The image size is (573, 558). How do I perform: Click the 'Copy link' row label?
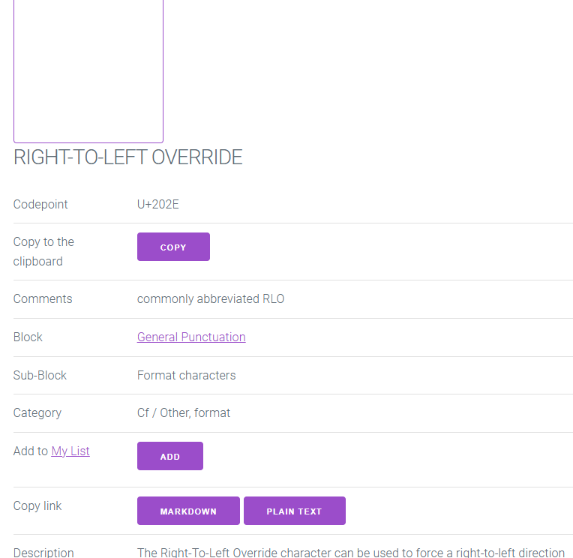click(37, 505)
